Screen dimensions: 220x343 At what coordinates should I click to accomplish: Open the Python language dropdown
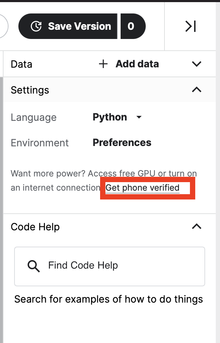coord(110,117)
